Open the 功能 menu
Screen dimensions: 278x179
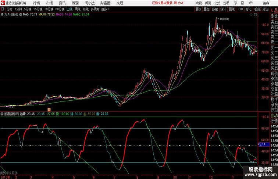pyautogui.click(x=199, y=3)
